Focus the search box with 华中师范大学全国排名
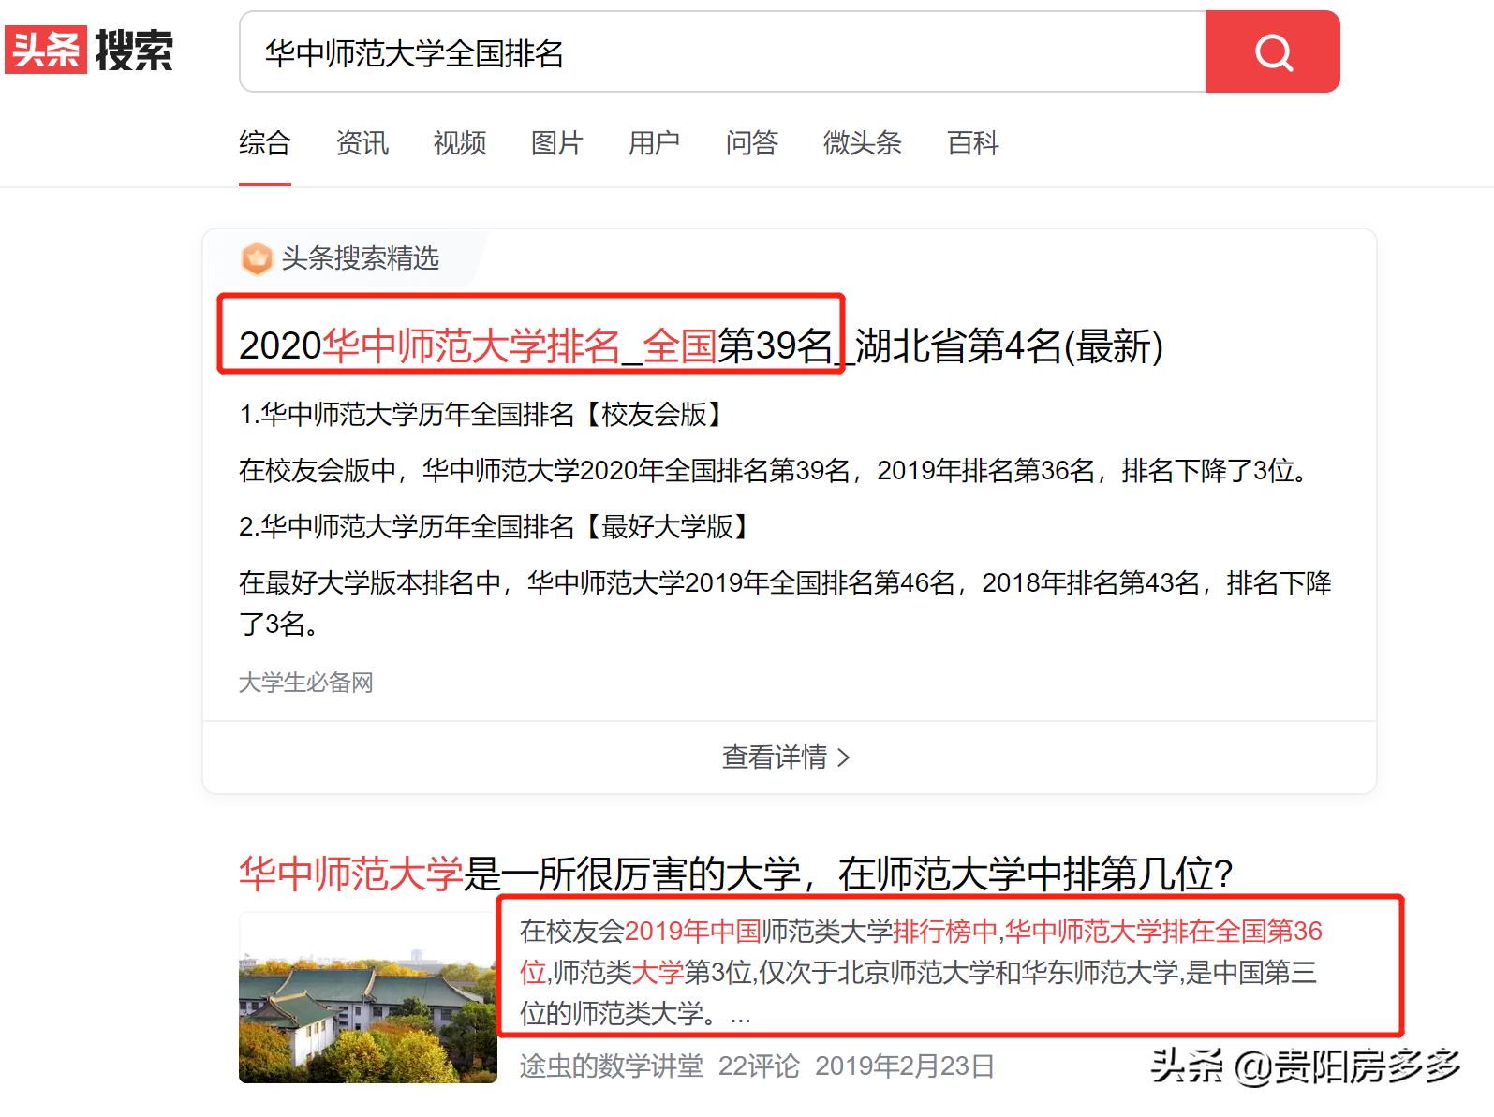This screenshot has width=1494, height=1117. tap(722, 51)
